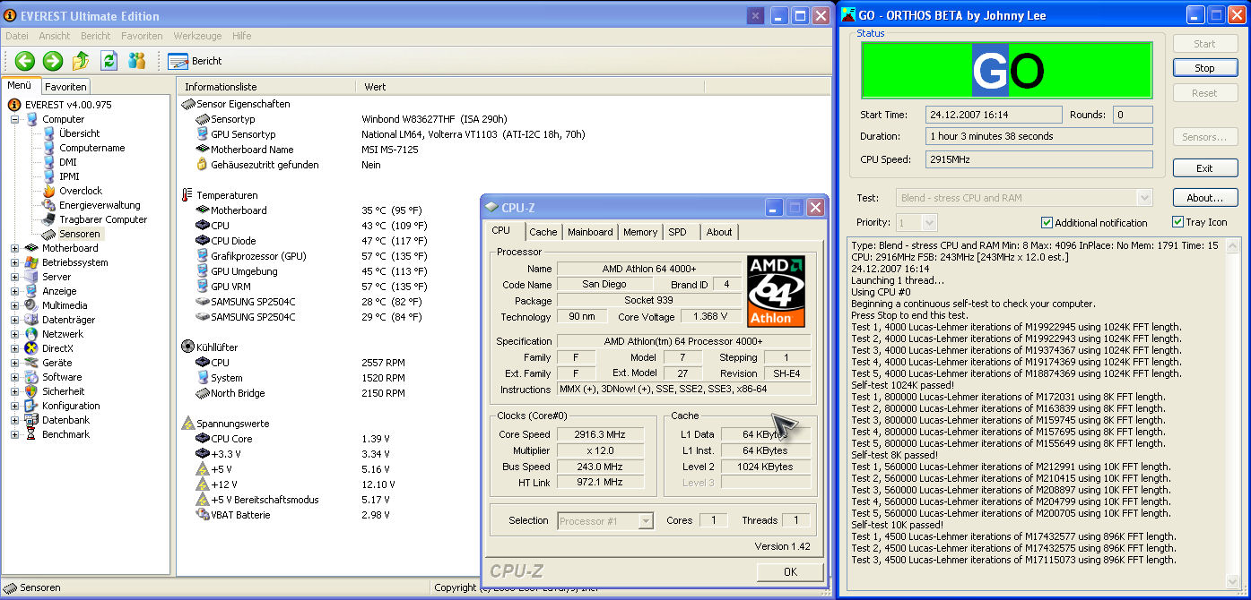Click the Spannungswerte warning section icon
This screenshot has height=600, width=1251.
point(187,423)
